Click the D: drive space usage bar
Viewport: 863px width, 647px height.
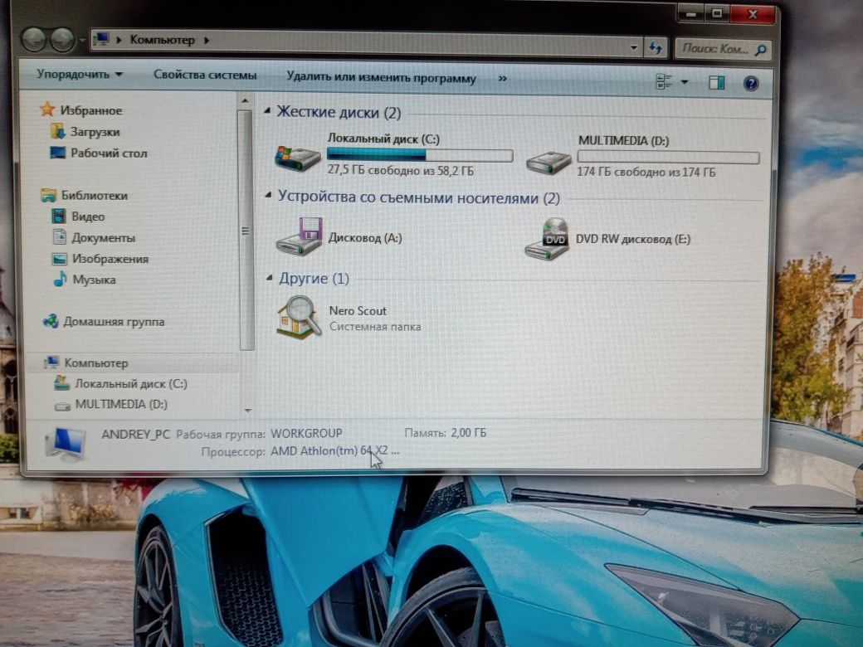pos(668,157)
